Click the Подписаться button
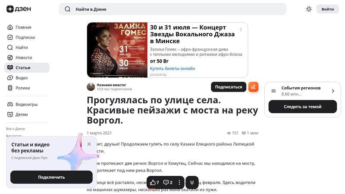 point(229,87)
